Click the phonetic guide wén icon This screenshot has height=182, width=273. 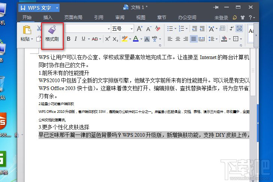point(154,39)
